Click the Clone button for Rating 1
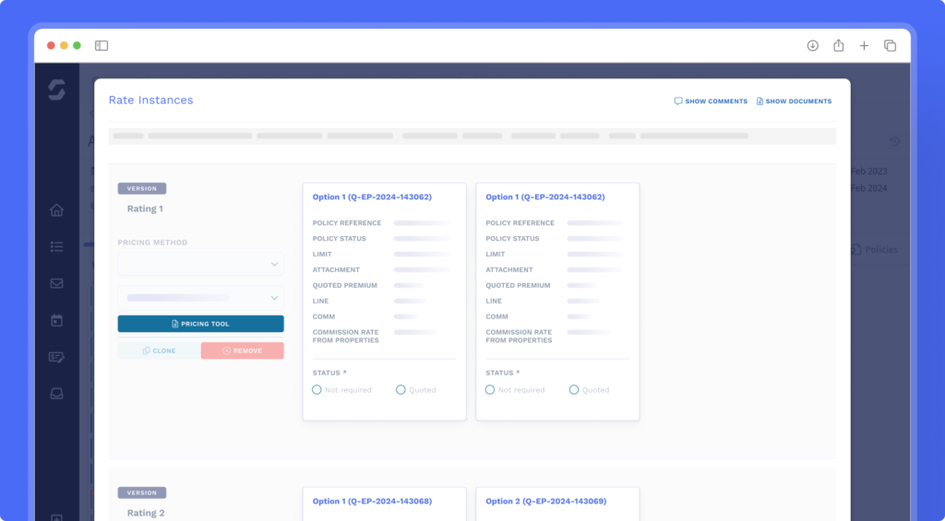The width and height of the screenshot is (945, 521). click(x=159, y=350)
